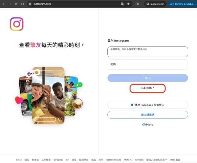Click the collage photo of friends
The height and width of the screenshot is (163, 197).
click(x=49, y=95)
